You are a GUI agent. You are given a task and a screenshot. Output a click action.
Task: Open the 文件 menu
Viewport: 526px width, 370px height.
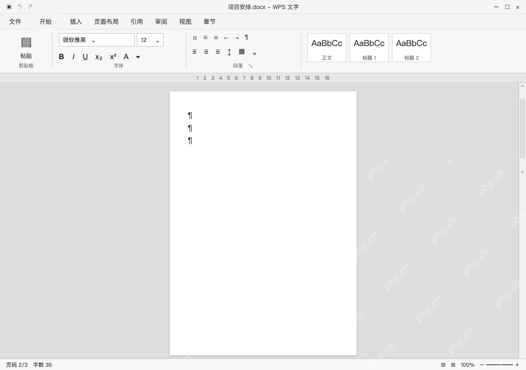(x=15, y=22)
